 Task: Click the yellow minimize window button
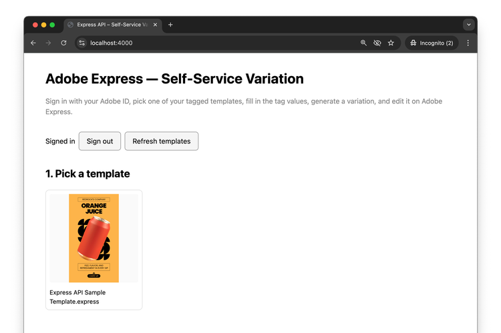point(44,25)
